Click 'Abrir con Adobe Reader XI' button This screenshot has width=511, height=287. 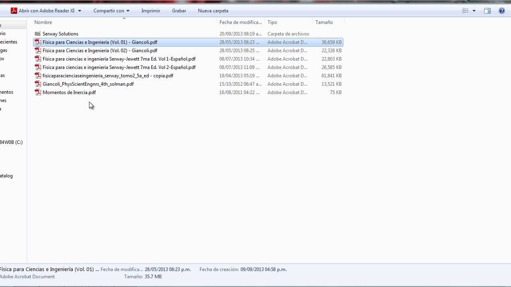46,11
